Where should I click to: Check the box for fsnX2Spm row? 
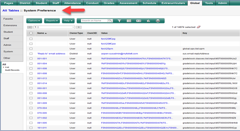31,49
